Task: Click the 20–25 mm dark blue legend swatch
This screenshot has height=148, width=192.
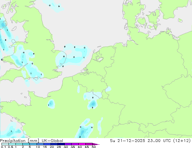Action: 54,144
